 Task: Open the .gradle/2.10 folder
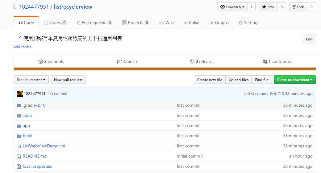34,105
